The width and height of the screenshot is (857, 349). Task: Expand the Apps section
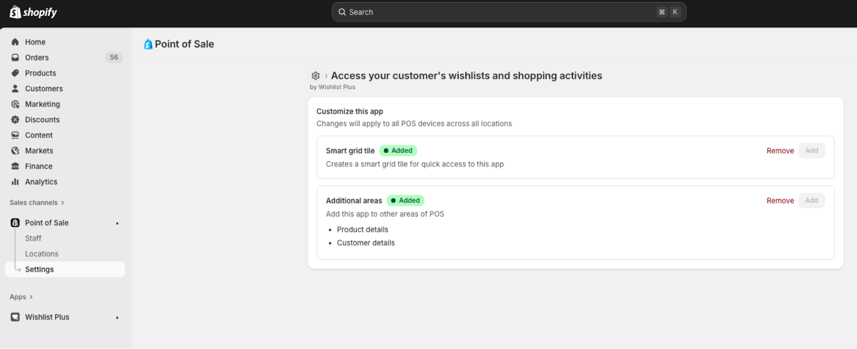21,297
